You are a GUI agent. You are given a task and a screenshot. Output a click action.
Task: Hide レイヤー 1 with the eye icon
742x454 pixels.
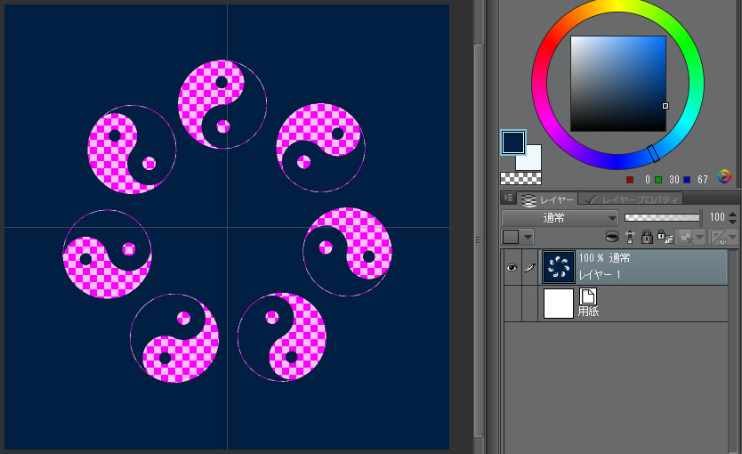point(512,267)
